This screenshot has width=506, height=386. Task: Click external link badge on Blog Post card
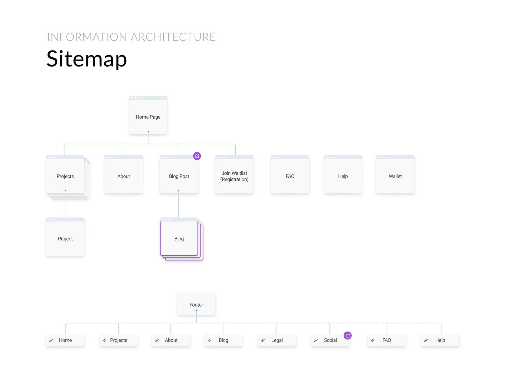click(197, 156)
